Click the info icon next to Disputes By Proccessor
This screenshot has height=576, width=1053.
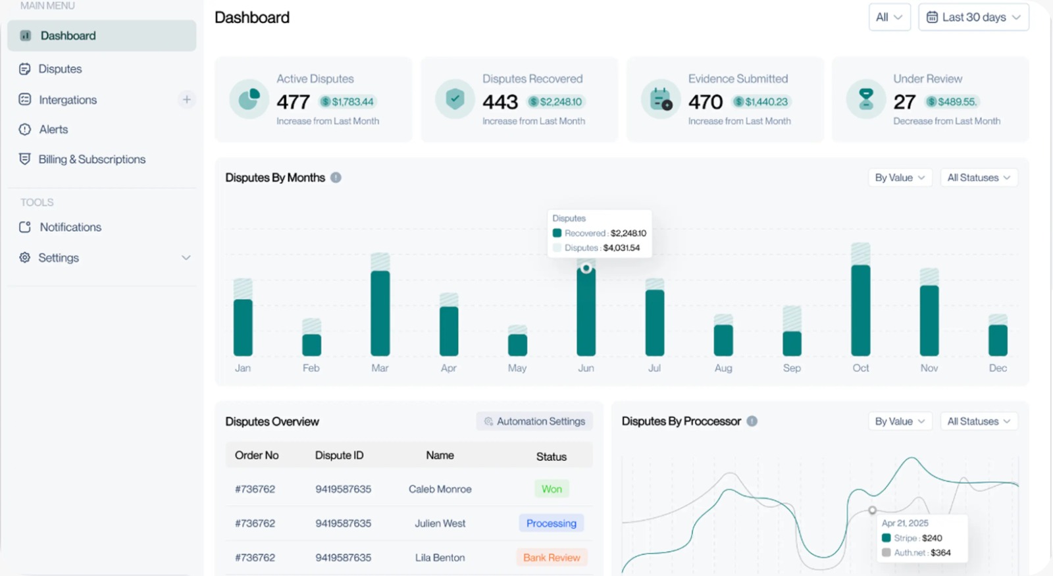coord(752,421)
